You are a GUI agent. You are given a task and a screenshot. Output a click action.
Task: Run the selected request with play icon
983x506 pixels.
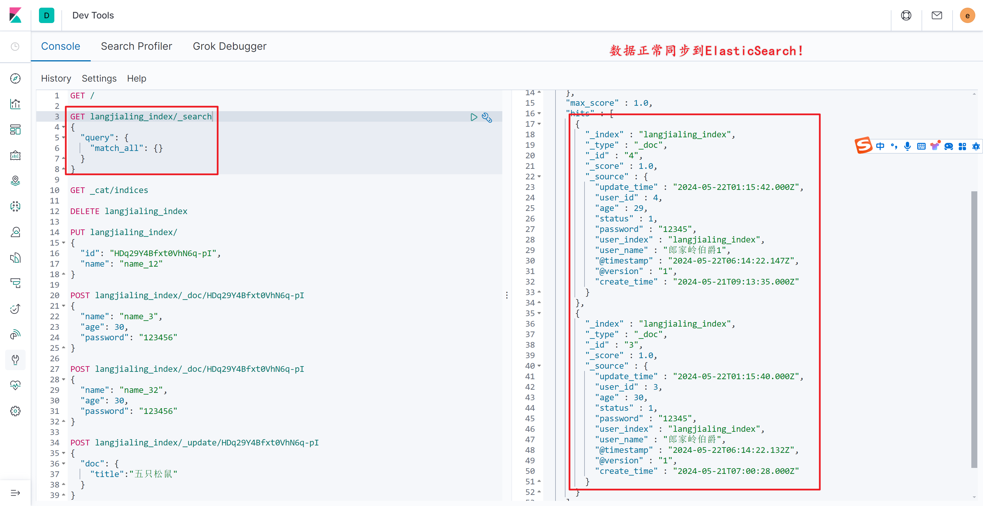(474, 117)
